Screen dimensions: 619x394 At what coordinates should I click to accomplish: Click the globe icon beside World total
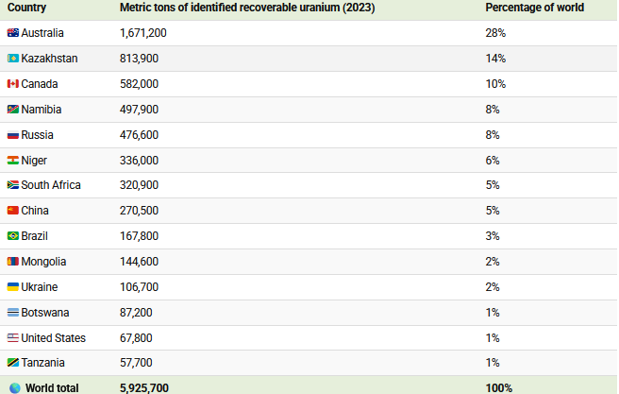[x=15, y=388]
